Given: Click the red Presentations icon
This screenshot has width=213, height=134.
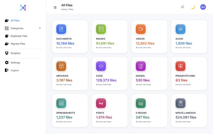Looking at the screenshot, I should 181,66.
